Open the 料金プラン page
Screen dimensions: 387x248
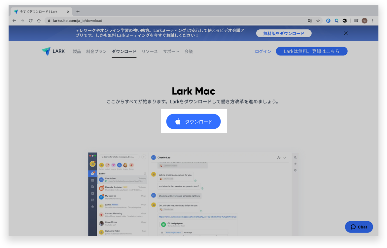coord(96,51)
